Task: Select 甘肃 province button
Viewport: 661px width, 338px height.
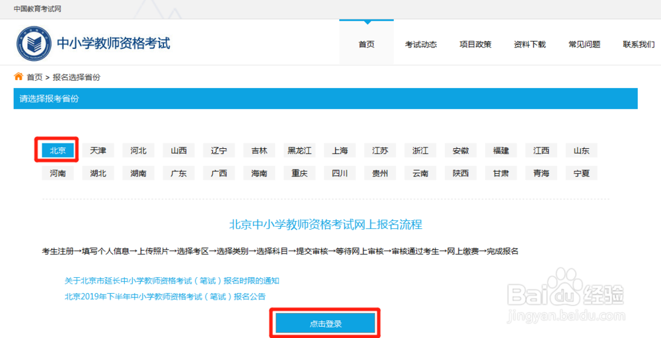Action: point(501,173)
